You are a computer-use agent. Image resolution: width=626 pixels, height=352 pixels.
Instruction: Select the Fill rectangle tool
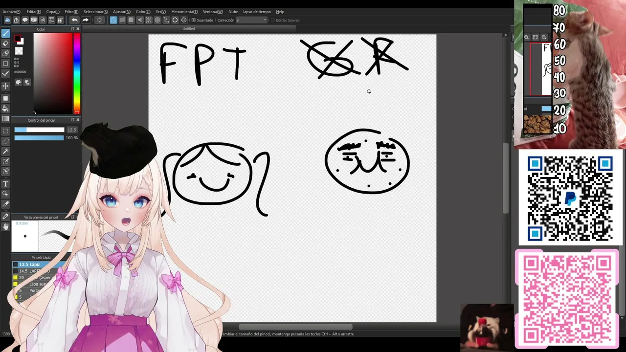5,98
